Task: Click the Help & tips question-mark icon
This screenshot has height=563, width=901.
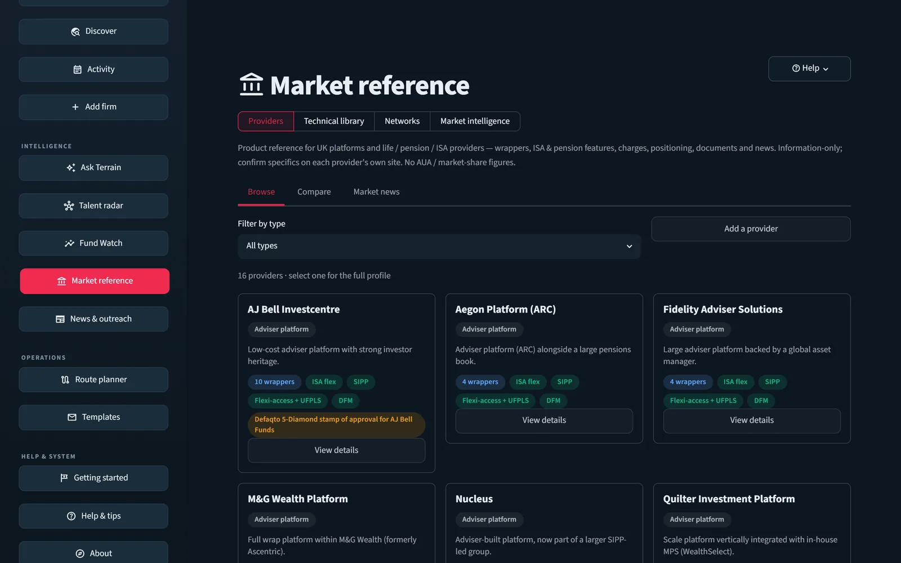Action: [72, 516]
